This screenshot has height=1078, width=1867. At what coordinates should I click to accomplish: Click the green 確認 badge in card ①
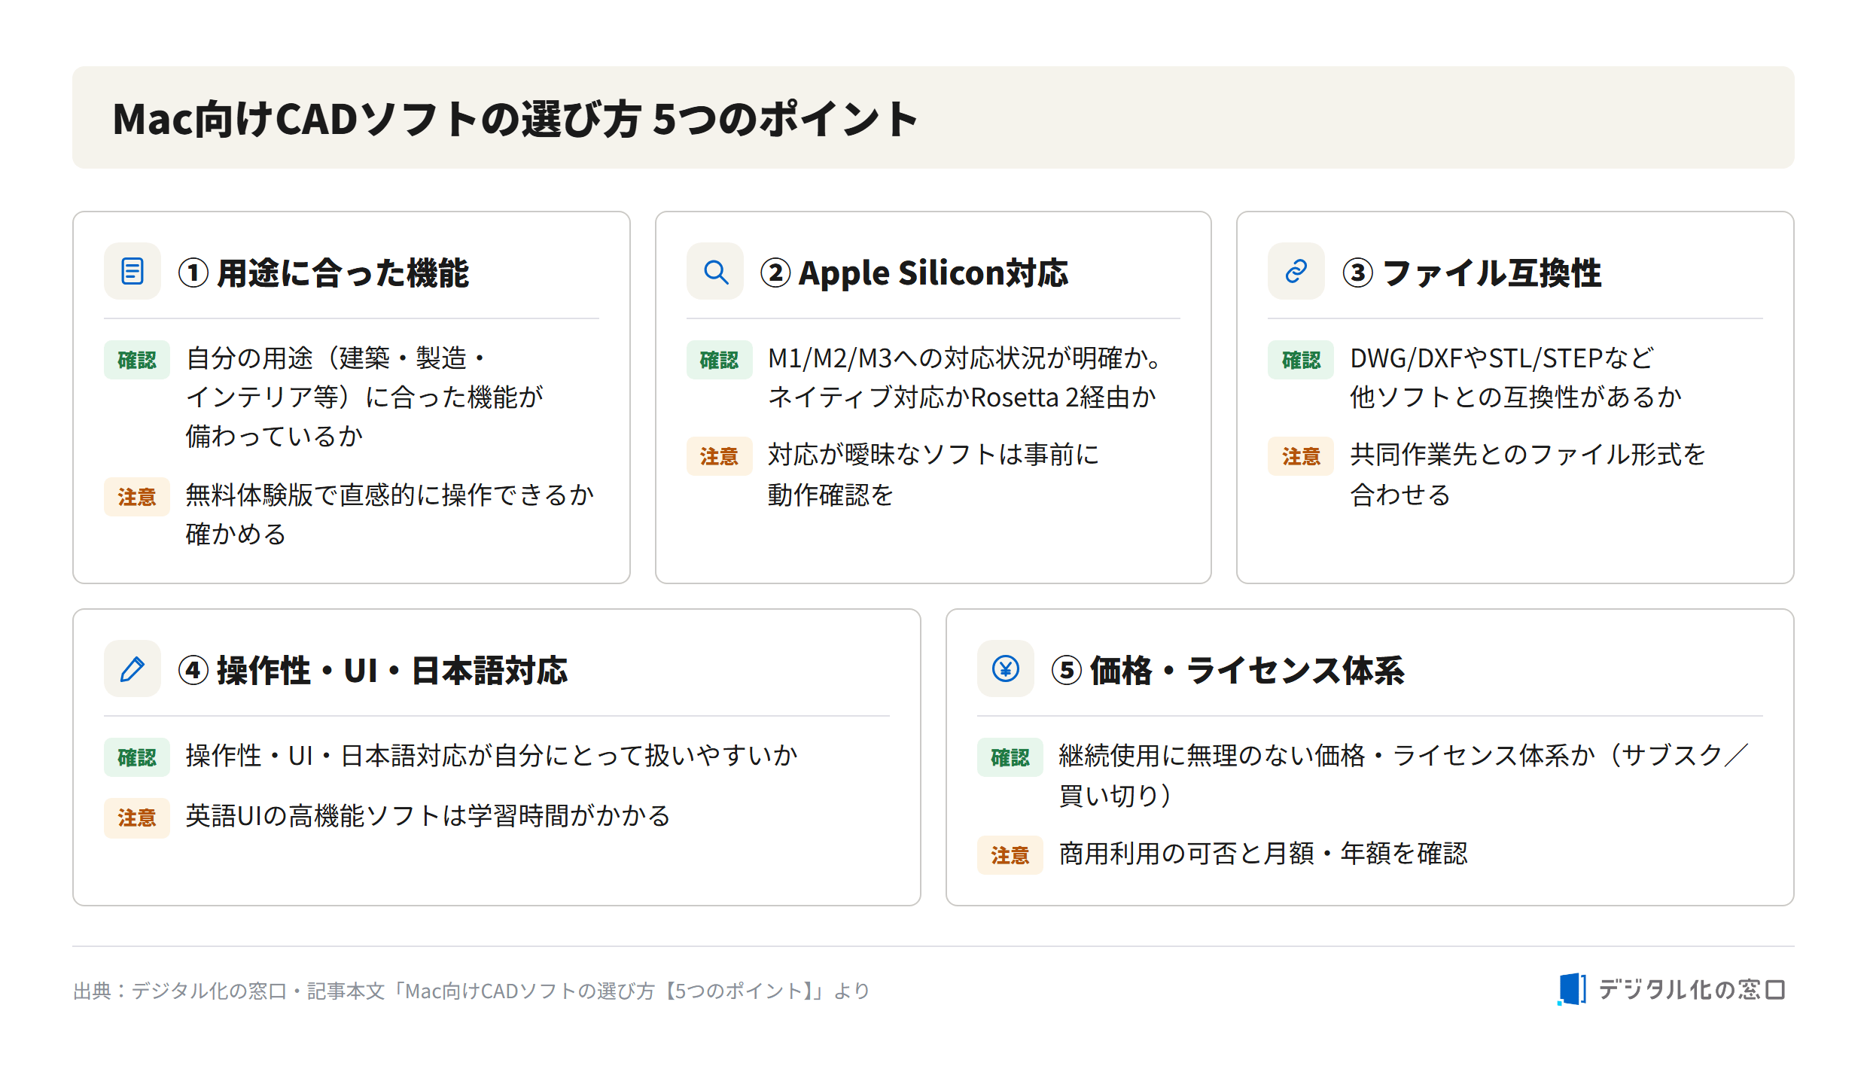click(x=137, y=360)
